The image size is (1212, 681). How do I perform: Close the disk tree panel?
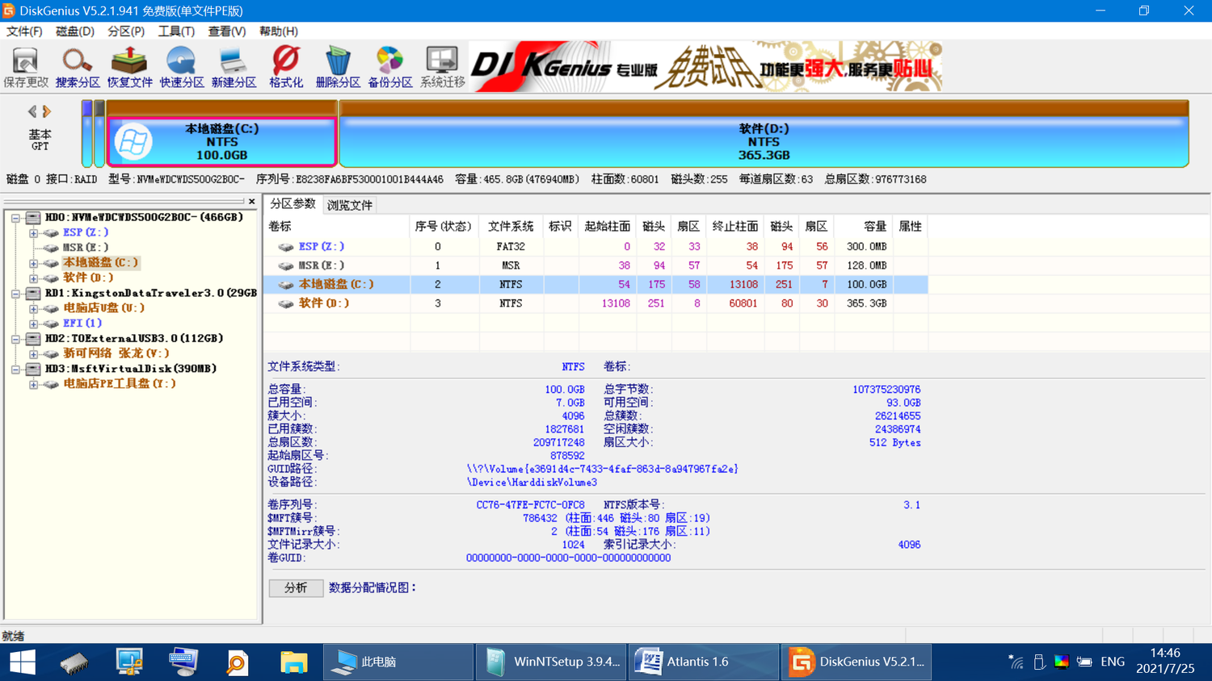pyautogui.click(x=251, y=202)
